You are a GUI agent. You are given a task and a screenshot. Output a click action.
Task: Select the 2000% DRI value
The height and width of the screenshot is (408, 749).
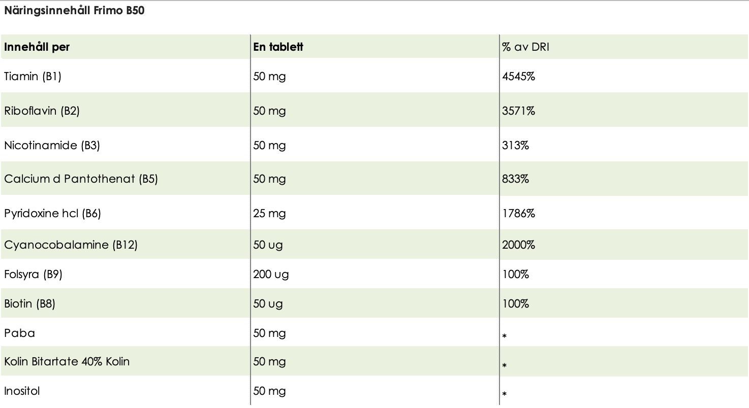point(518,245)
